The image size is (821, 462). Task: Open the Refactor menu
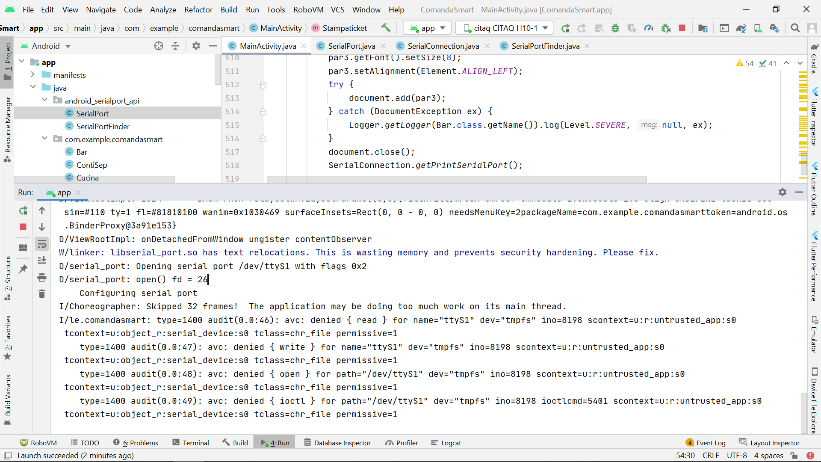(198, 9)
